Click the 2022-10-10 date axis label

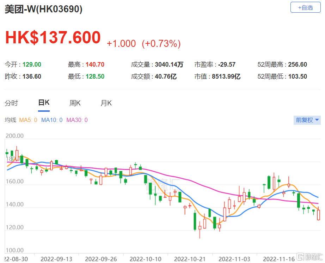point(146,259)
